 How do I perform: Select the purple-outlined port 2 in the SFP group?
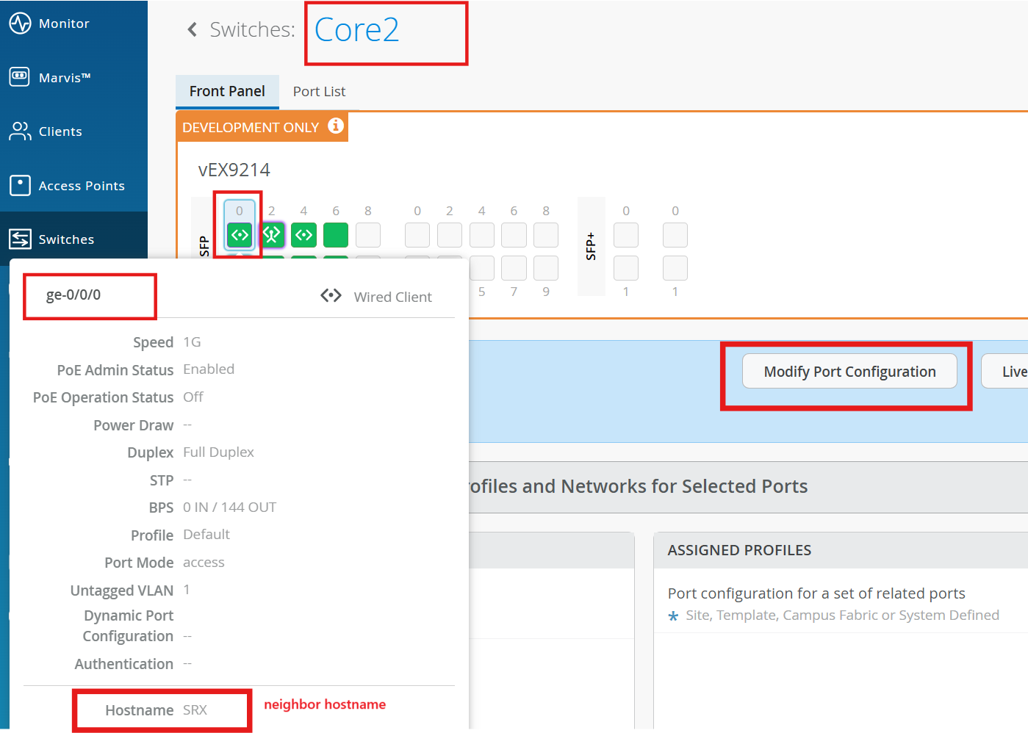(272, 235)
